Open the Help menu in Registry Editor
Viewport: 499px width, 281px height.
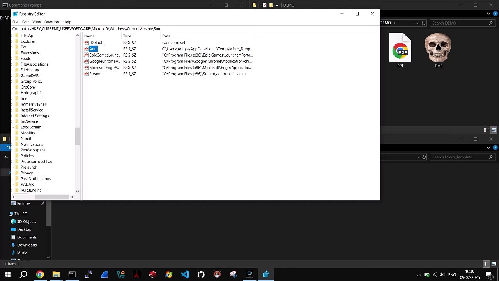tap(67, 22)
